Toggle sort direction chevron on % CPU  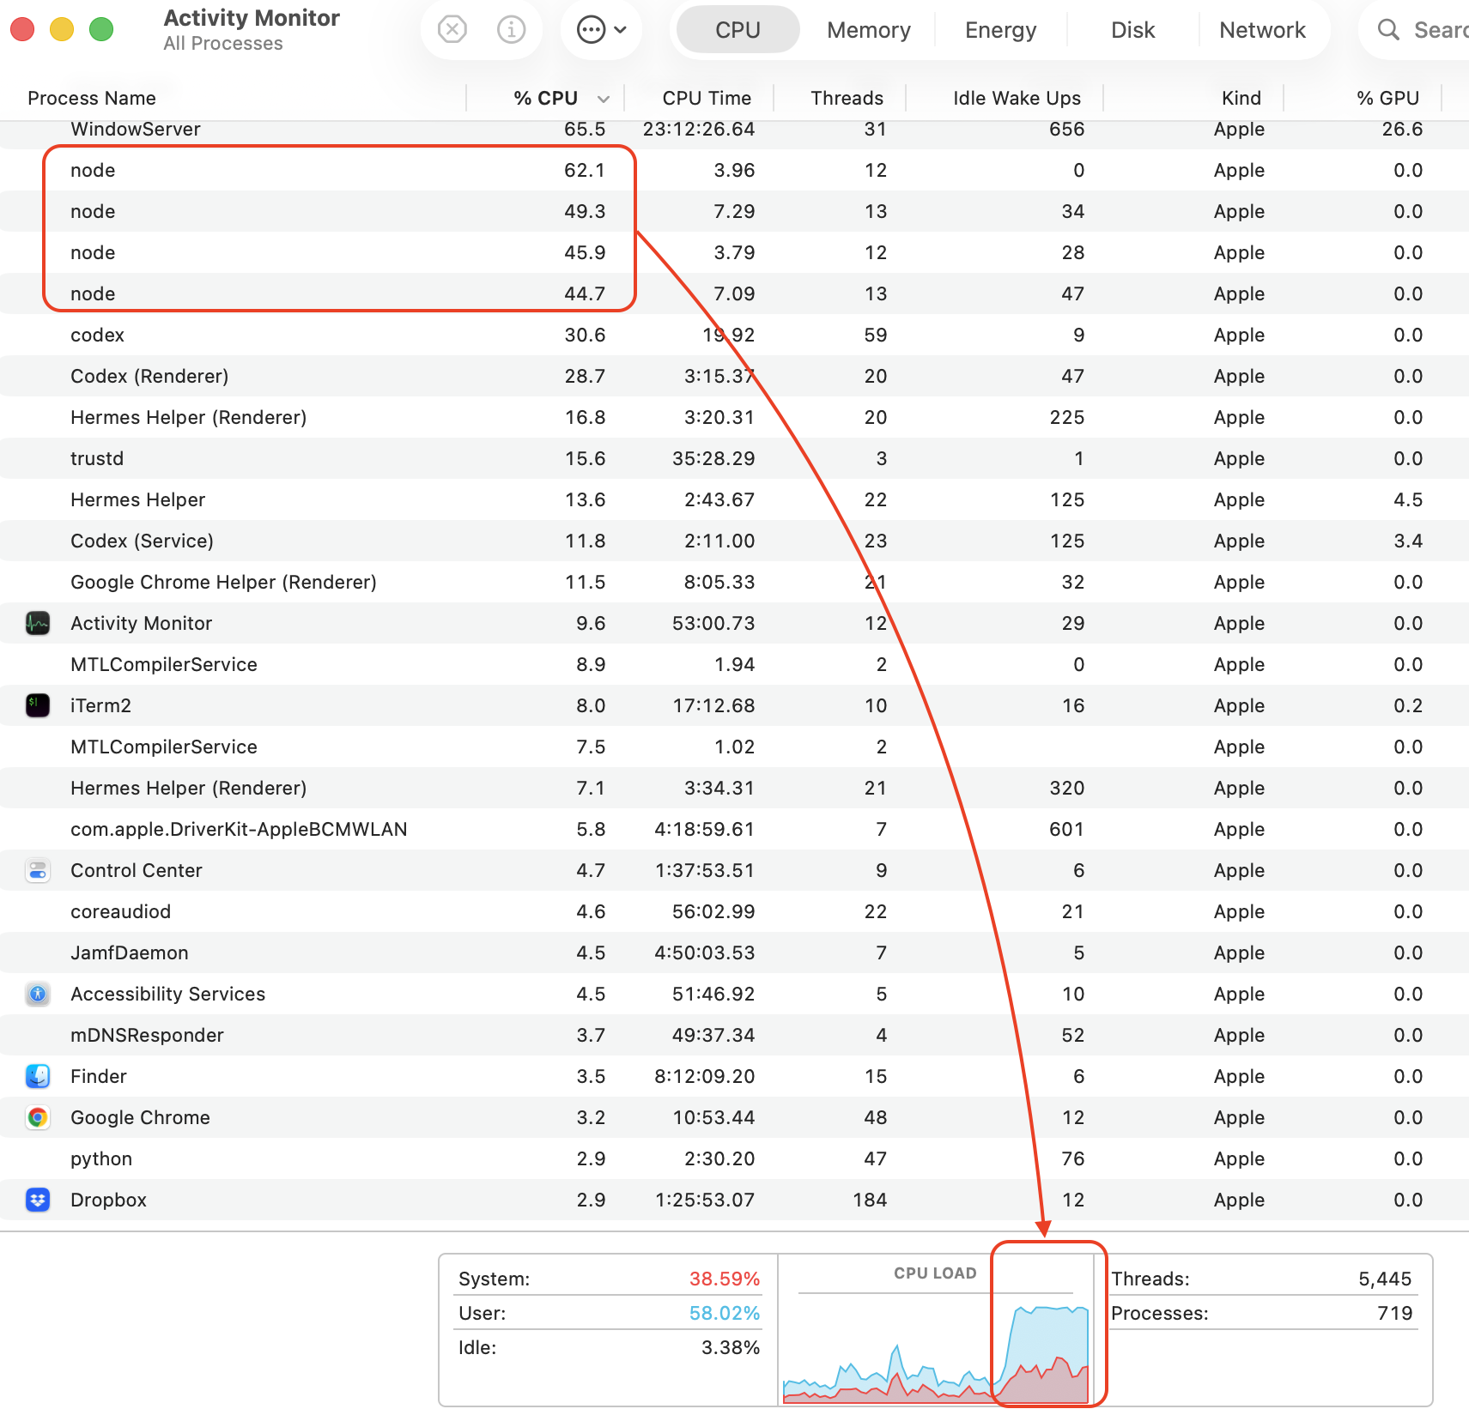(604, 99)
